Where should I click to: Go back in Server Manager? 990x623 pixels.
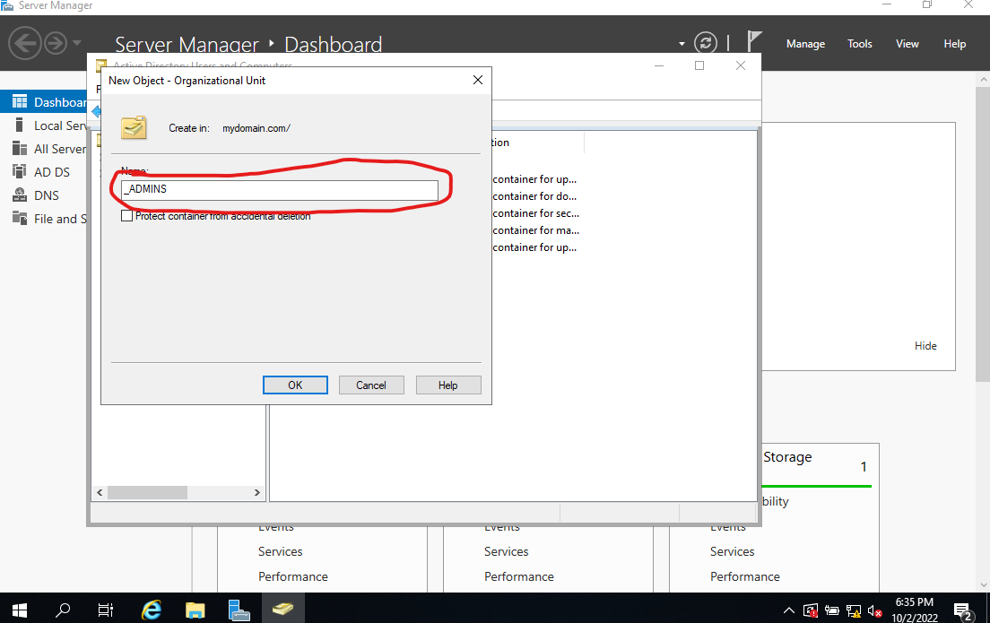24,43
